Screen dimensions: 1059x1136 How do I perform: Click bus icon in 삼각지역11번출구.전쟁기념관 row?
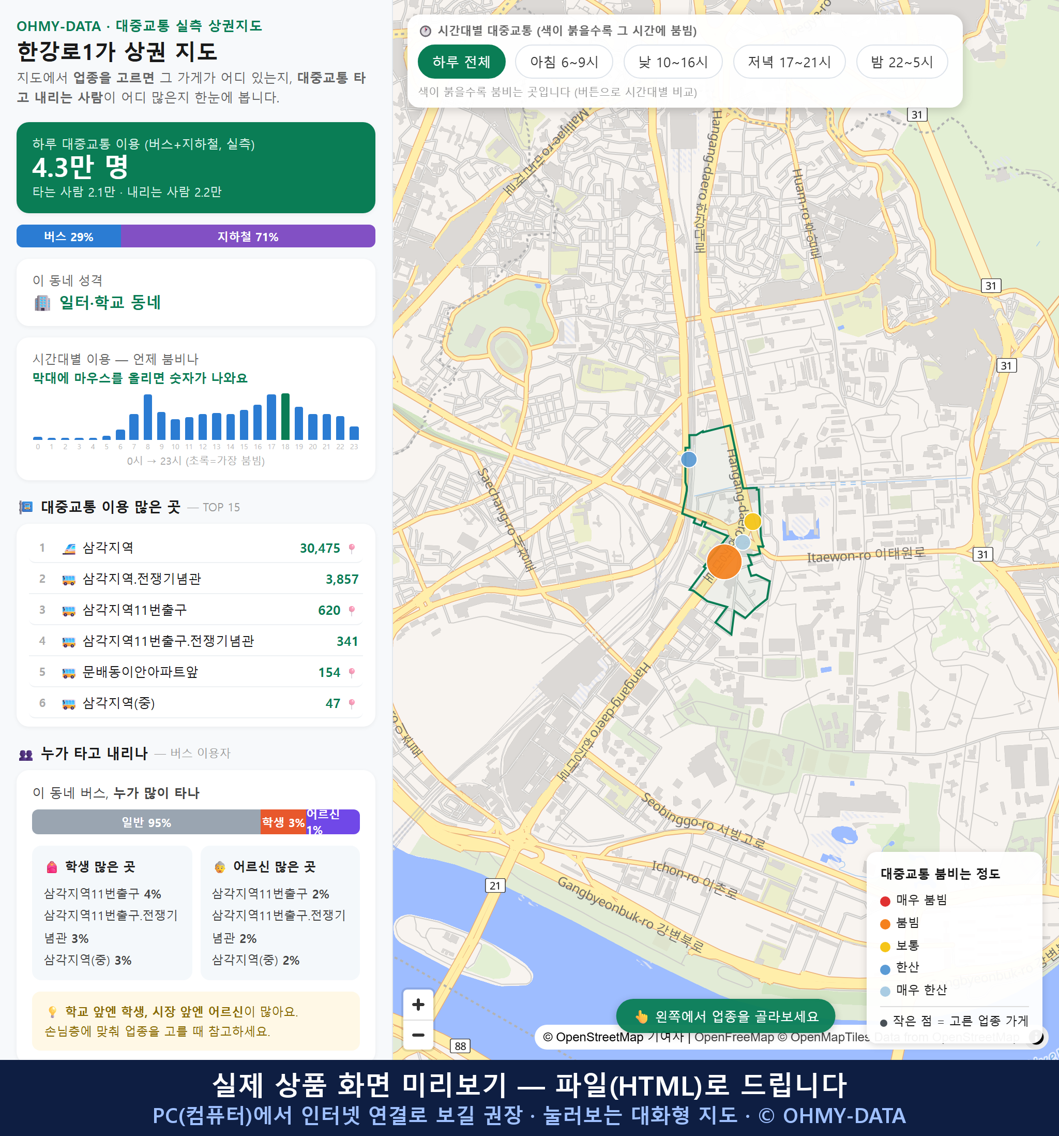pos(68,642)
